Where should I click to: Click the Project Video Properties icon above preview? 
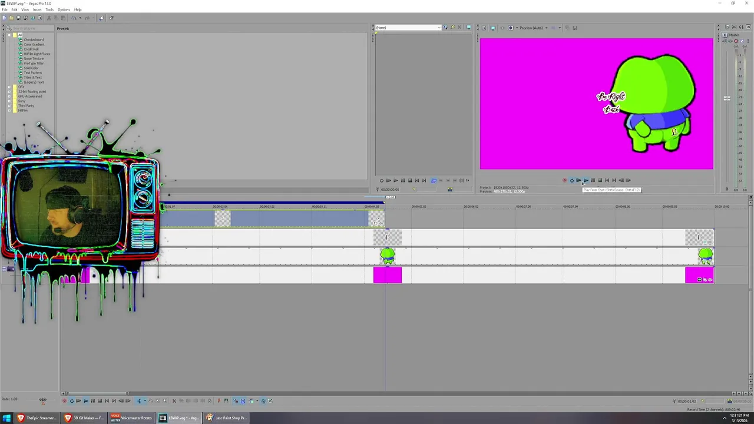tap(484, 28)
